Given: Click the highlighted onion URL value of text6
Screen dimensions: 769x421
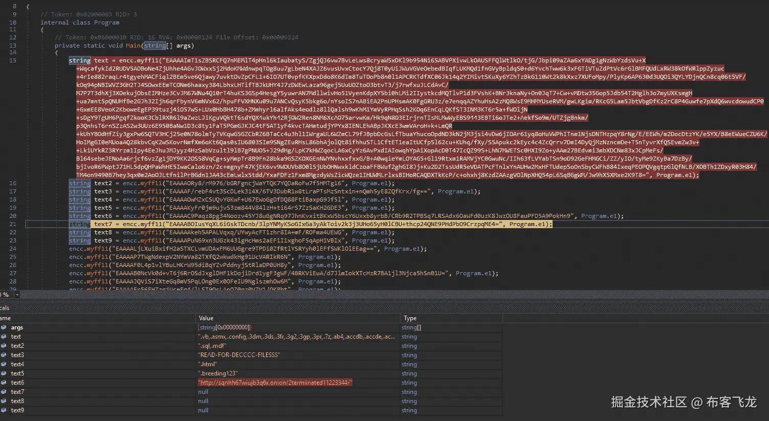Looking at the screenshot, I should click(x=275, y=383).
